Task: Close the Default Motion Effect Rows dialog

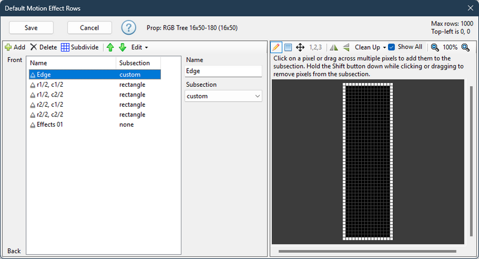Action: click(471, 8)
